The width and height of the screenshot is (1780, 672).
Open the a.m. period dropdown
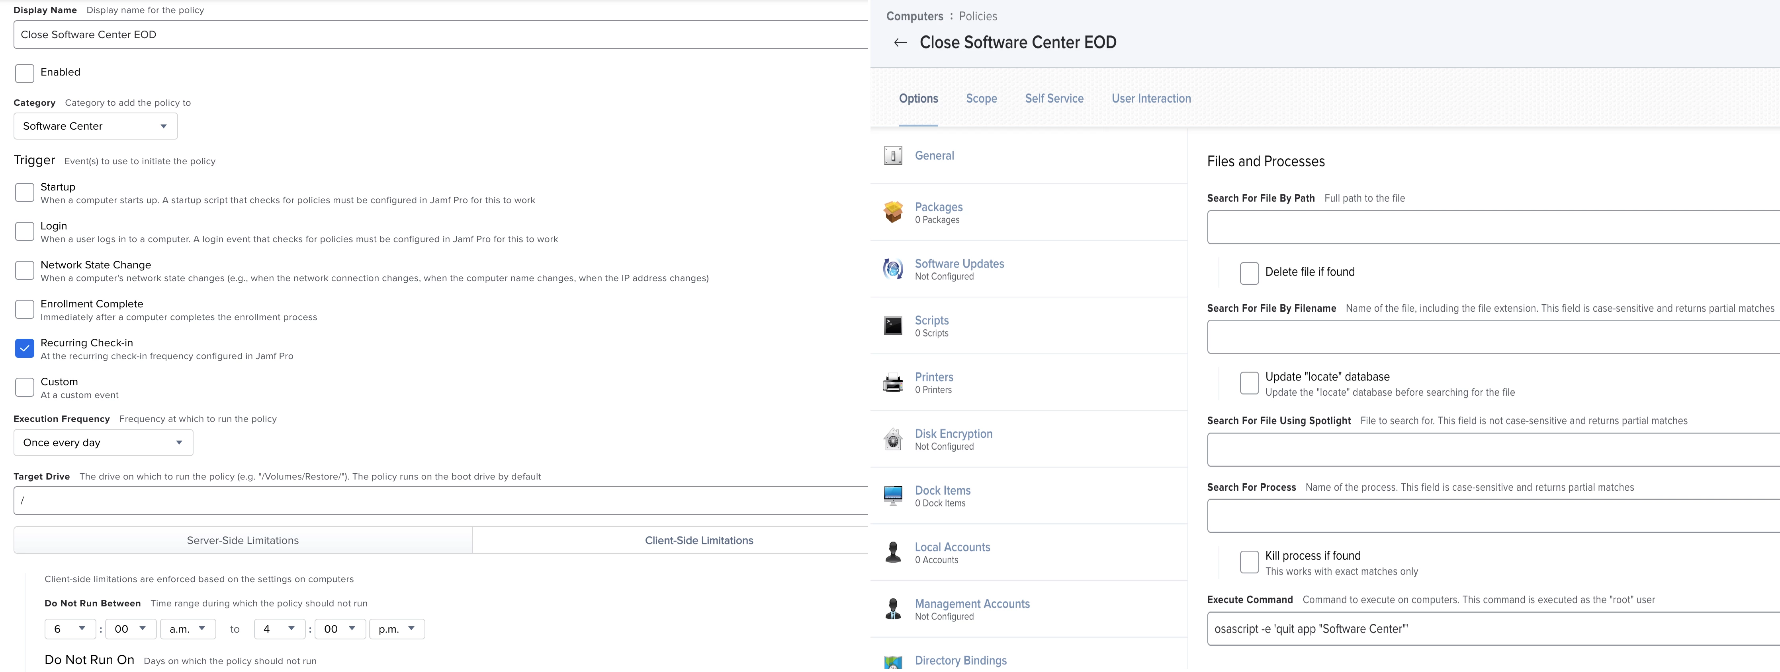[x=188, y=629]
